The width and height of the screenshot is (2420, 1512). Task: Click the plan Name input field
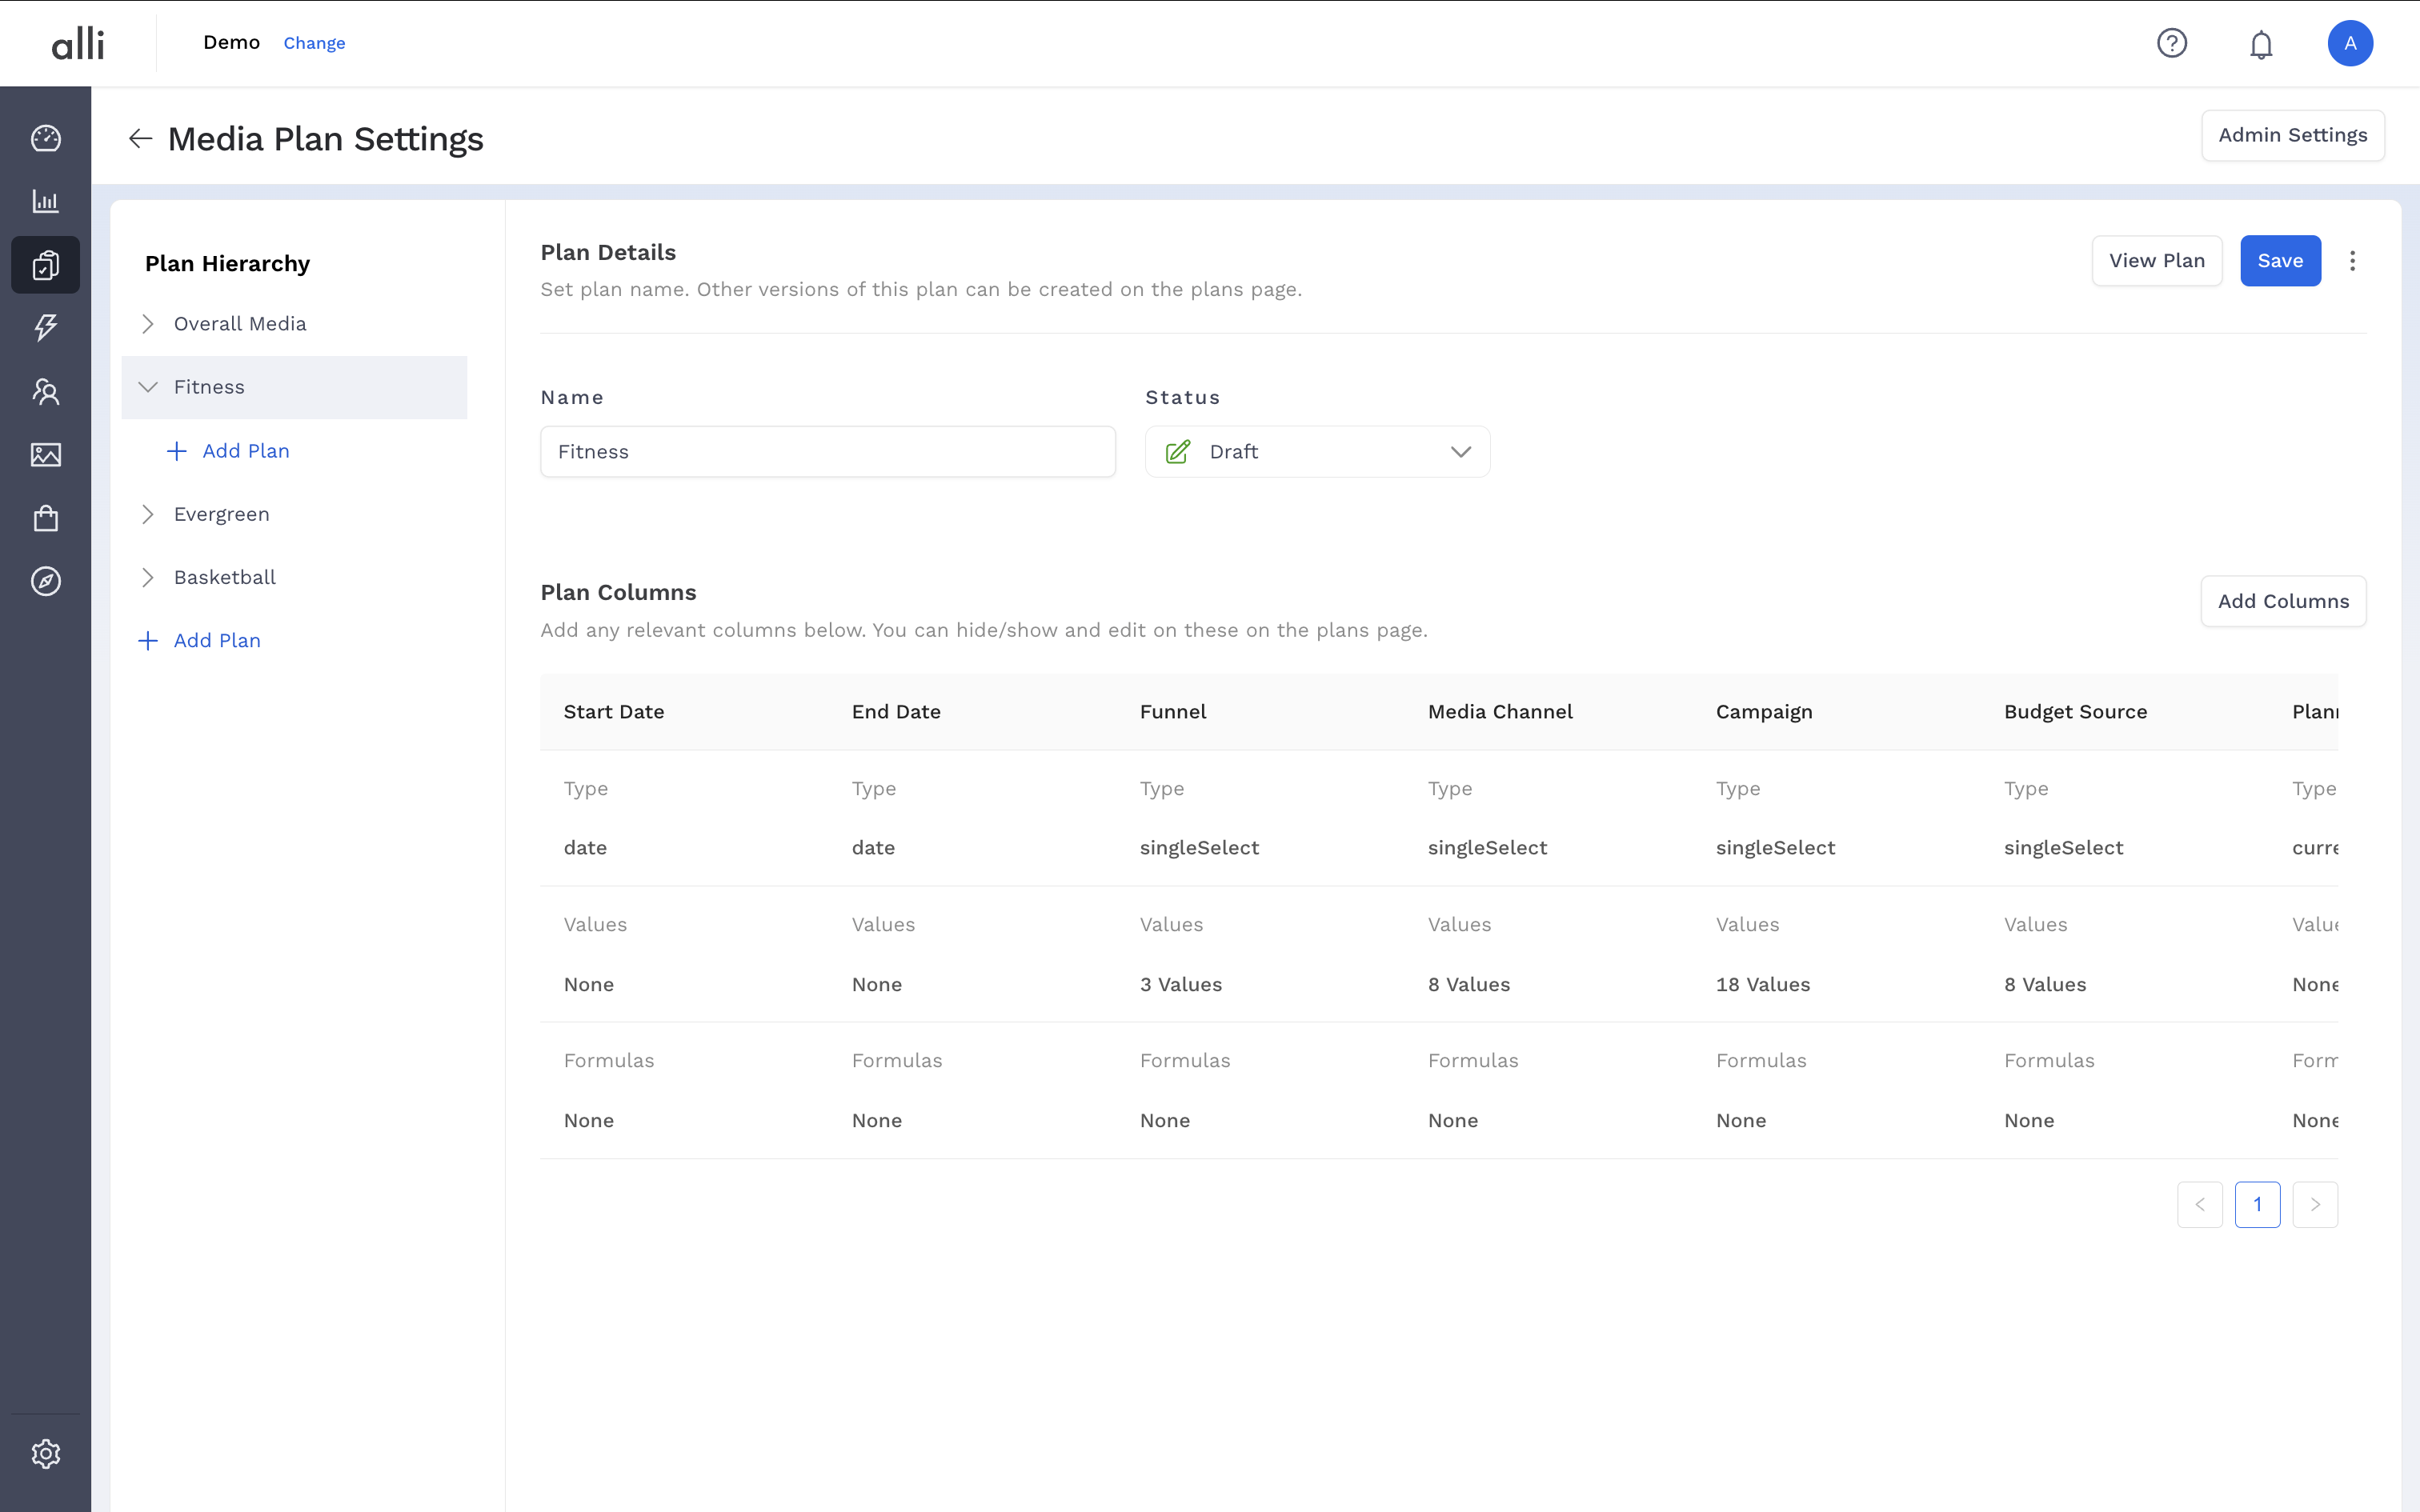(827, 452)
